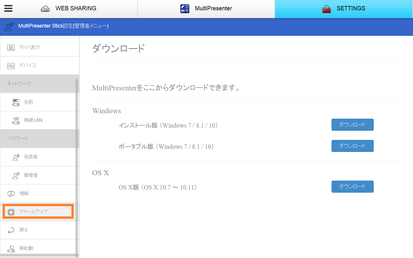Click the 再起動 restart icon
Viewport: 413px width, 258px height.
click(11, 249)
